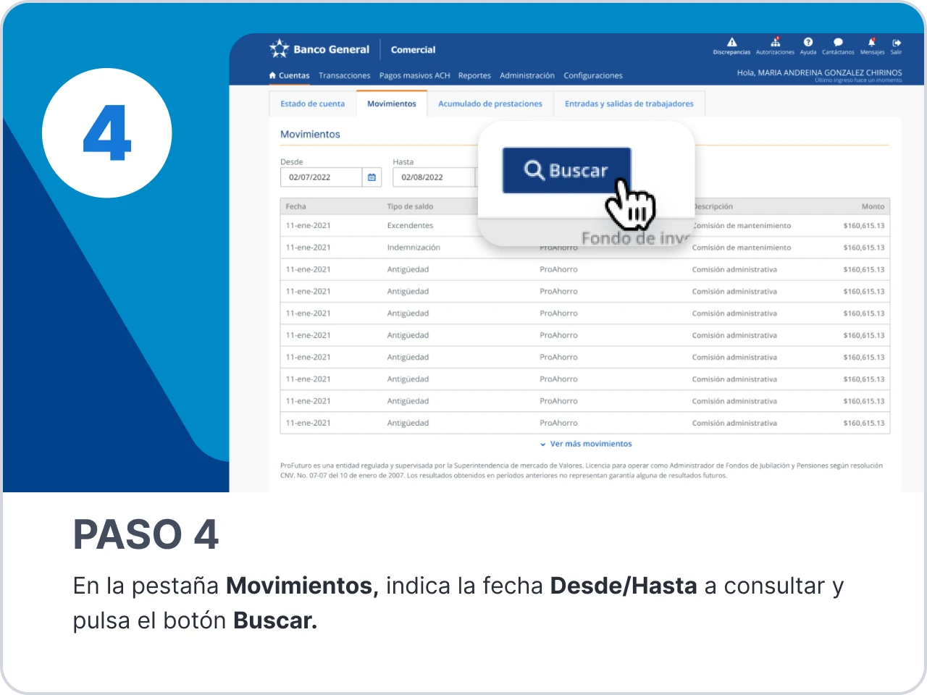Viewport: 927px width, 695px height.
Task: Switch to the Estado de cuenta tab
Action: (x=312, y=104)
